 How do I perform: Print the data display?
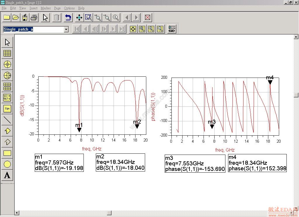coord(34,17)
